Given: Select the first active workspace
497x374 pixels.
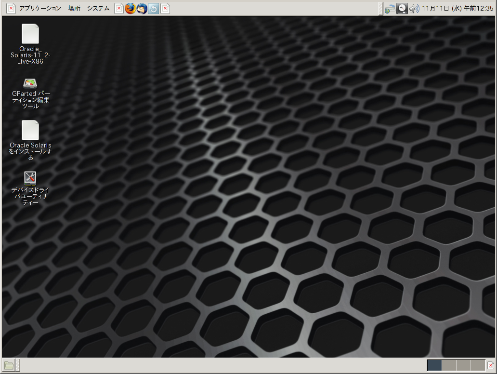Looking at the screenshot, I should pos(434,365).
